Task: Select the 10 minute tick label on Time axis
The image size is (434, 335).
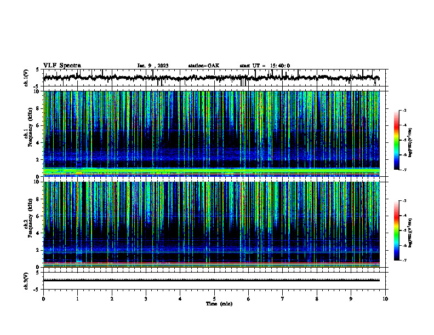Action: tap(385, 299)
